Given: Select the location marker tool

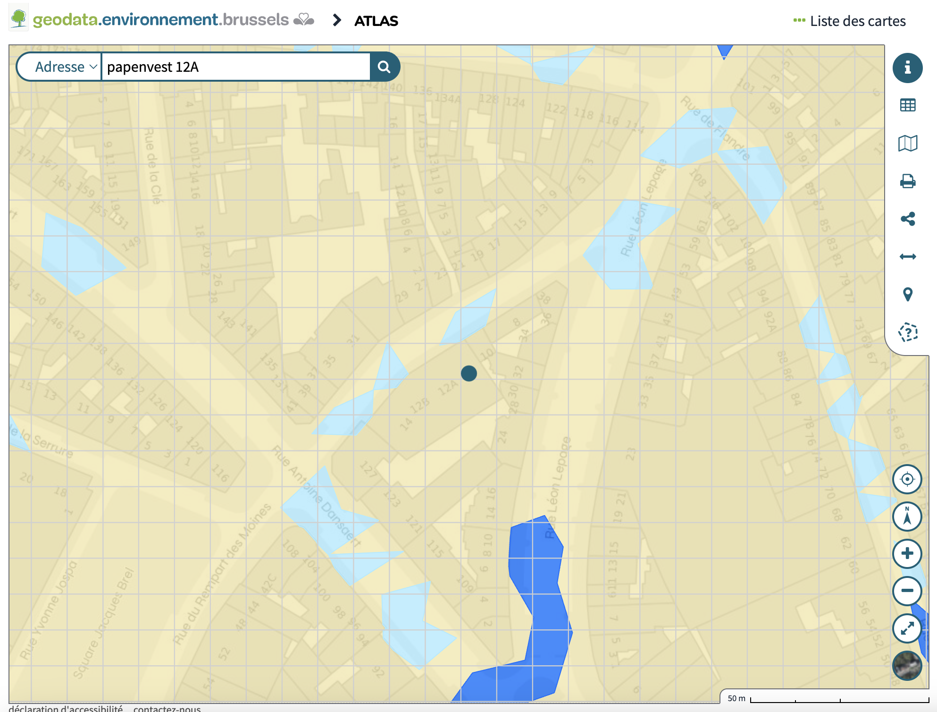Looking at the screenshot, I should click(907, 295).
